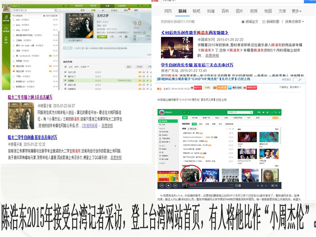316x237 pixels.
Task: Click the headphone icon in the 无尽之梦 track row
Action: tap(144, 72)
